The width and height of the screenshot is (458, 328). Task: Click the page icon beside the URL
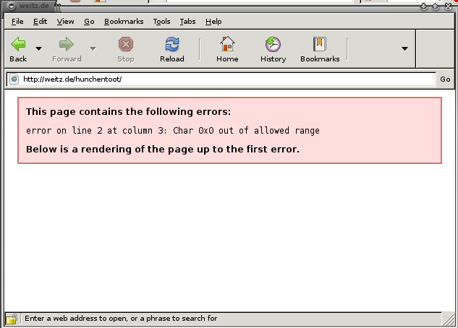[14, 79]
